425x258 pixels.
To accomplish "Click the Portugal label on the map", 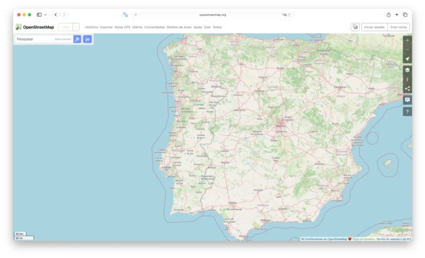I will point(178,150).
